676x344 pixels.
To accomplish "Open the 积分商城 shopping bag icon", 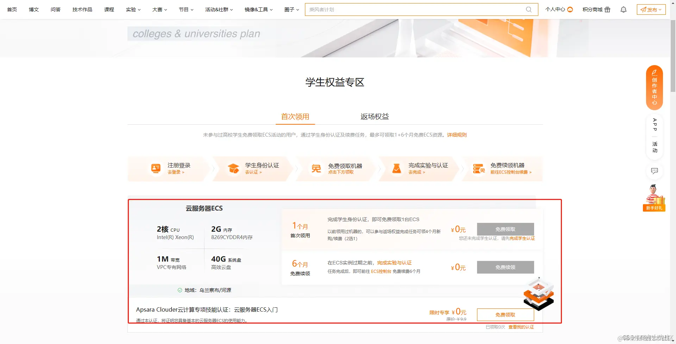I will (x=608, y=10).
